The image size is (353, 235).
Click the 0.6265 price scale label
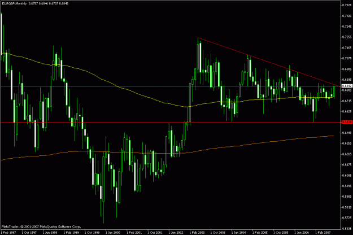click(347, 154)
